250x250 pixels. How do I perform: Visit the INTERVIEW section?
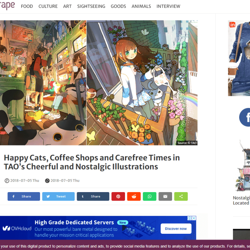(x=168, y=6)
